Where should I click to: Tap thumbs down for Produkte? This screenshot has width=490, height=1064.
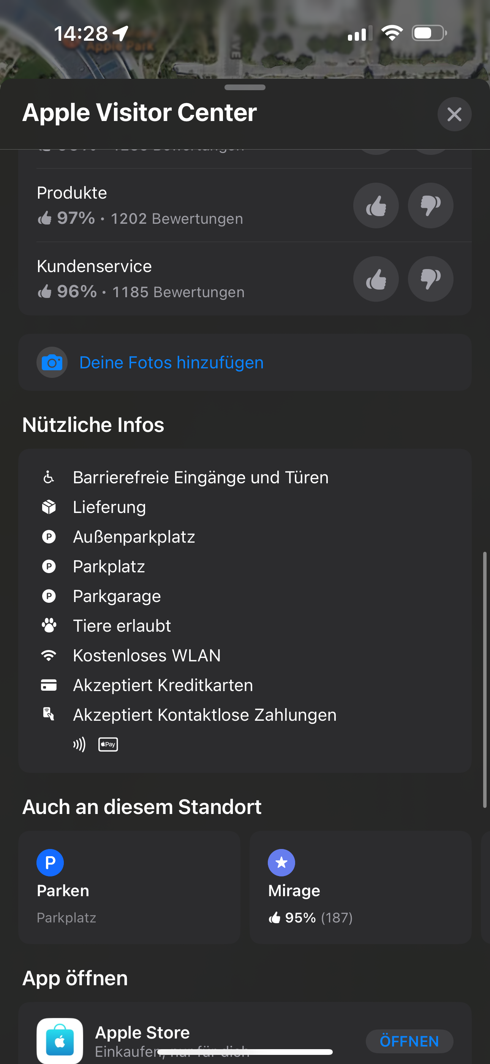[x=430, y=206]
